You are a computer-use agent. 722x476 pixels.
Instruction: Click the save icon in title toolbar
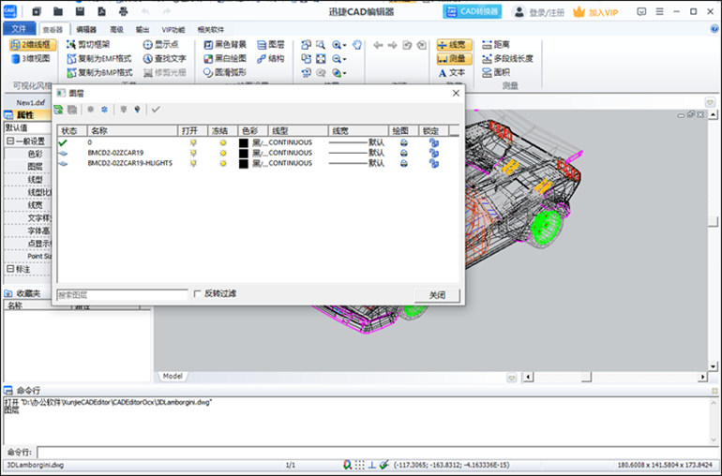tap(80, 11)
